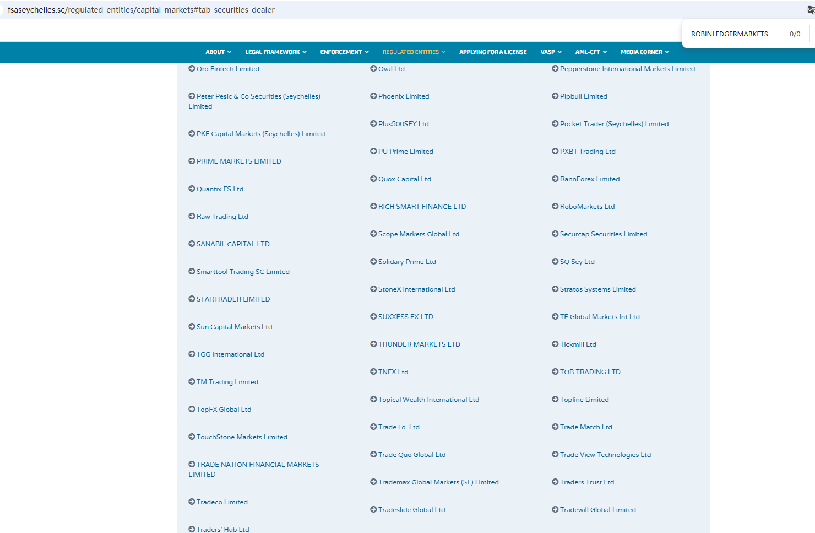815x533 pixels.
Task: Click arrow icon beside SANABIL CAPITAL LTD
Action: [x=192, y=244]
